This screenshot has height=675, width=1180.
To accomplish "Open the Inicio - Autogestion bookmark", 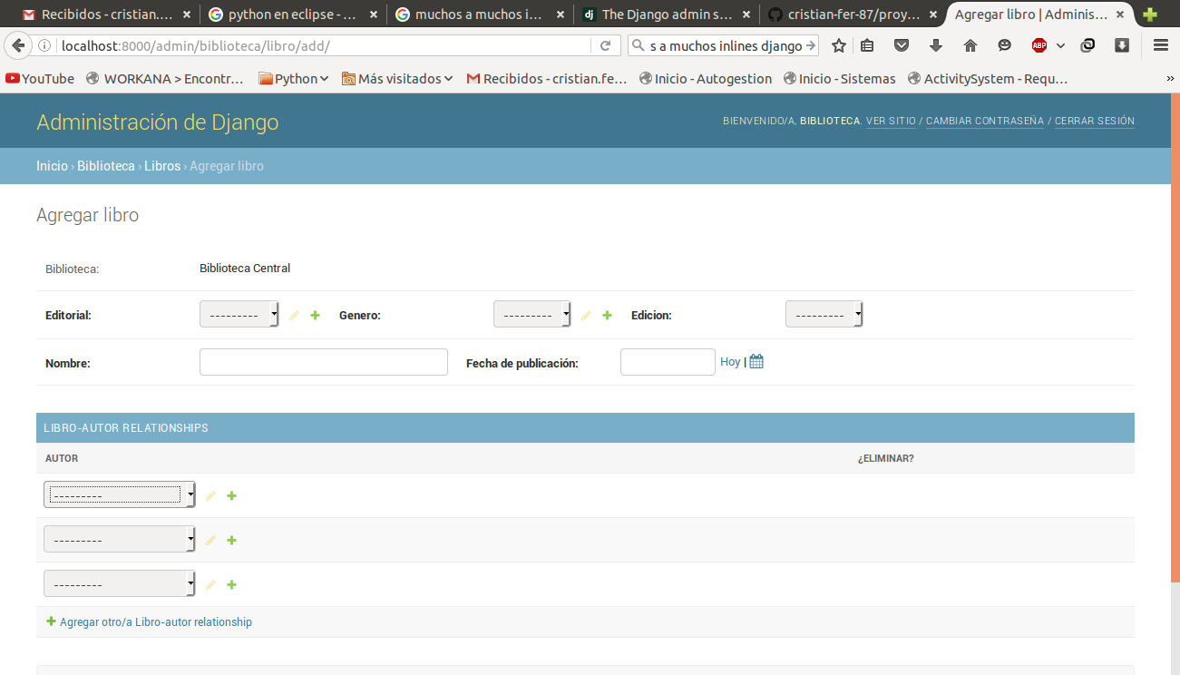I will (x=706, y=79).
